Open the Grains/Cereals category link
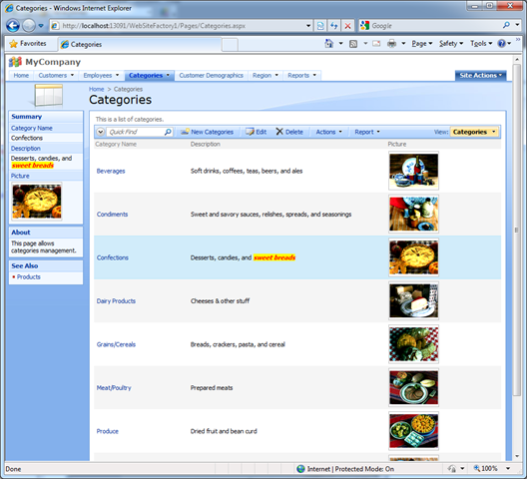The height and width of the screenshot is (479, 527). pos(116,344)
